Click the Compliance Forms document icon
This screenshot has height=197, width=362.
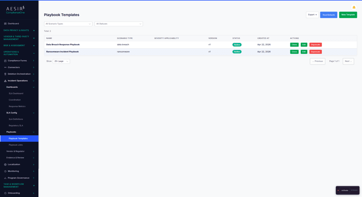[5, 61]
